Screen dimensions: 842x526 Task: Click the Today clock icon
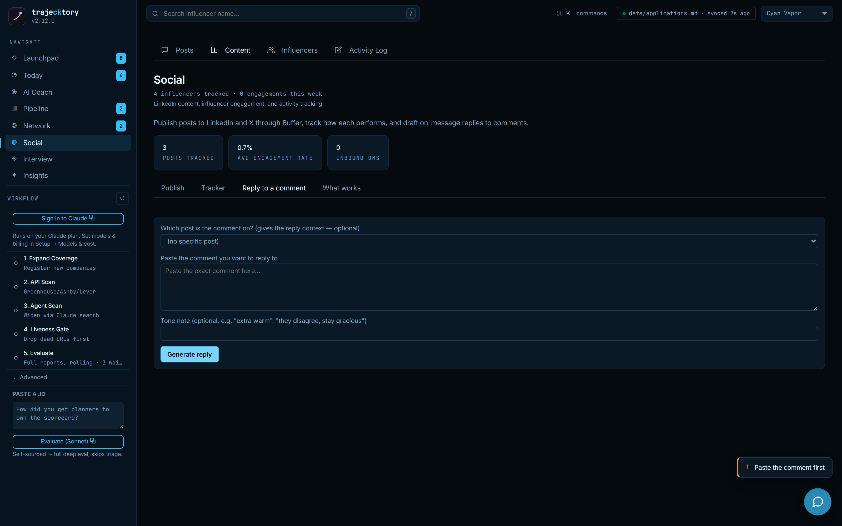pyautogui.click(x=14, y=75)
